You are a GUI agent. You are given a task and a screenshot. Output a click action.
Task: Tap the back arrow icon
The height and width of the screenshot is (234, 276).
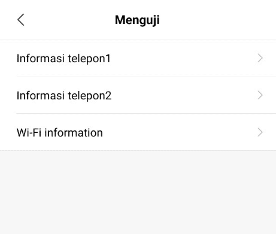21,20
